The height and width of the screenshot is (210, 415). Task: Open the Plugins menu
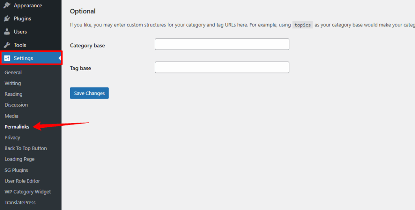point(22,19)
